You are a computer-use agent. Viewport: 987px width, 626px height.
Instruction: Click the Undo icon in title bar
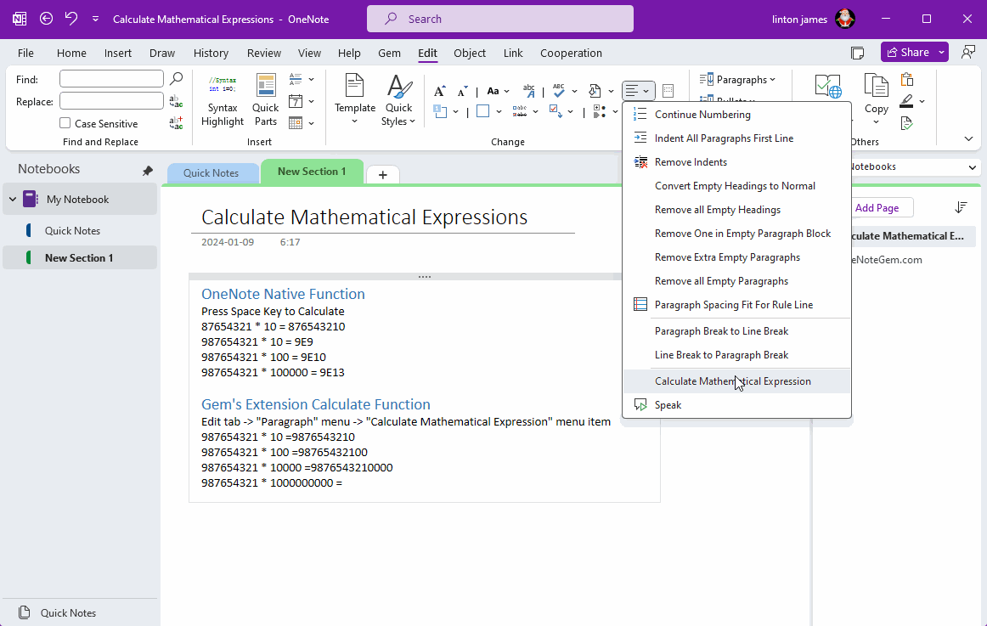[x=71, y=19]
